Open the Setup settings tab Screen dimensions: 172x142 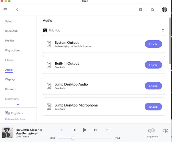(x=9, y=21)
